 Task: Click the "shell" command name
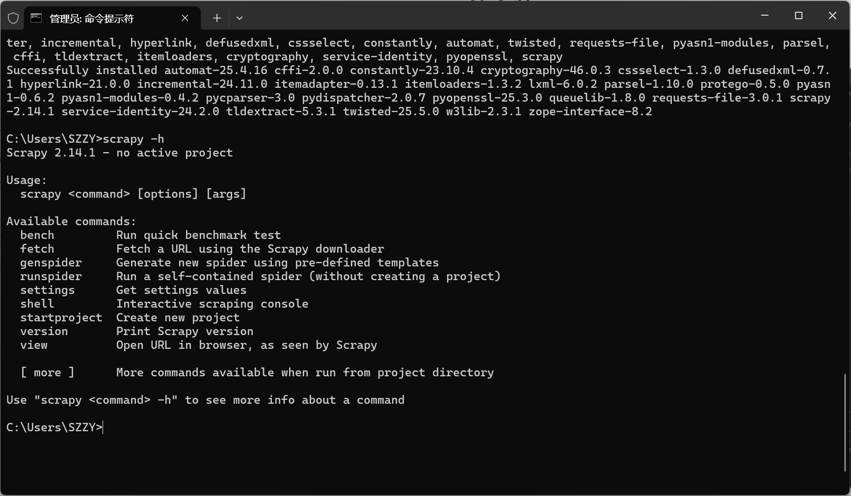click(x=37, y=304)
